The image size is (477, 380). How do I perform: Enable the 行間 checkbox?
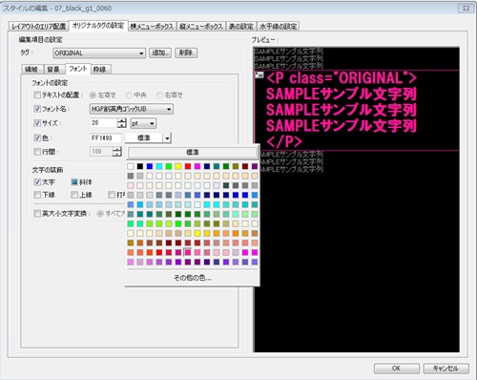coord(37,152)
